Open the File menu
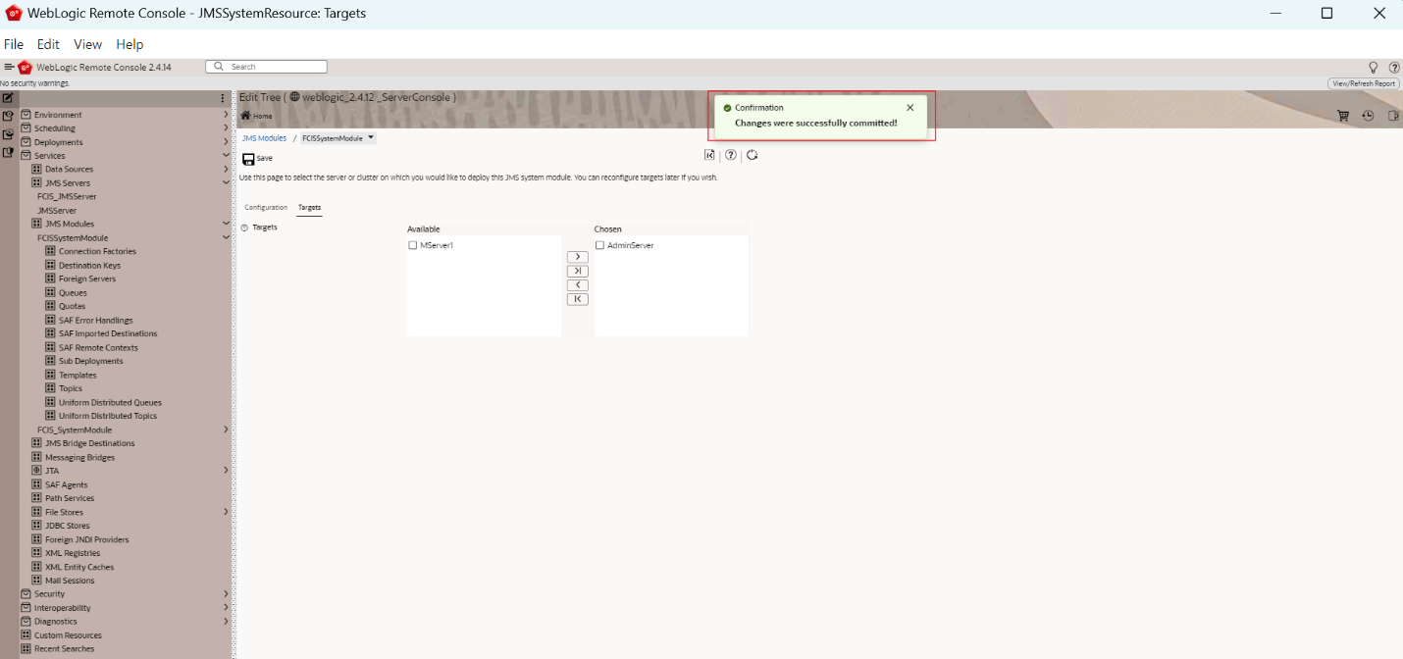The image size is (1403, 659). tap(14, 44)
